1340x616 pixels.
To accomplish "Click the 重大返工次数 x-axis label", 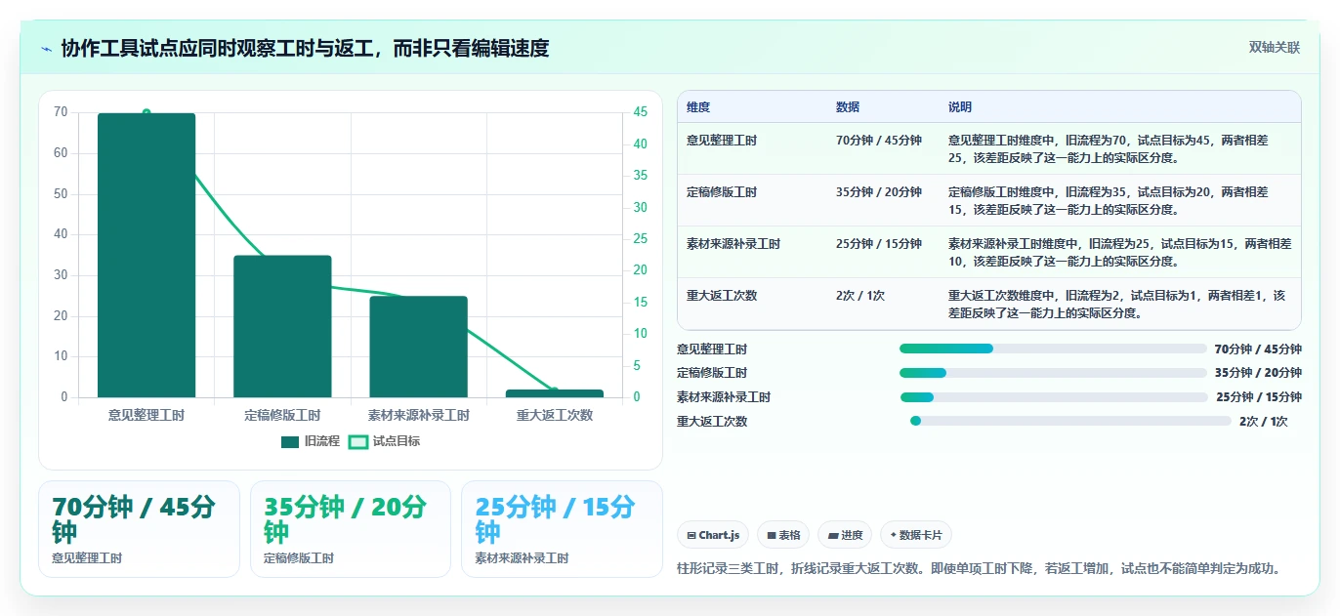I will tap(555, 415).
